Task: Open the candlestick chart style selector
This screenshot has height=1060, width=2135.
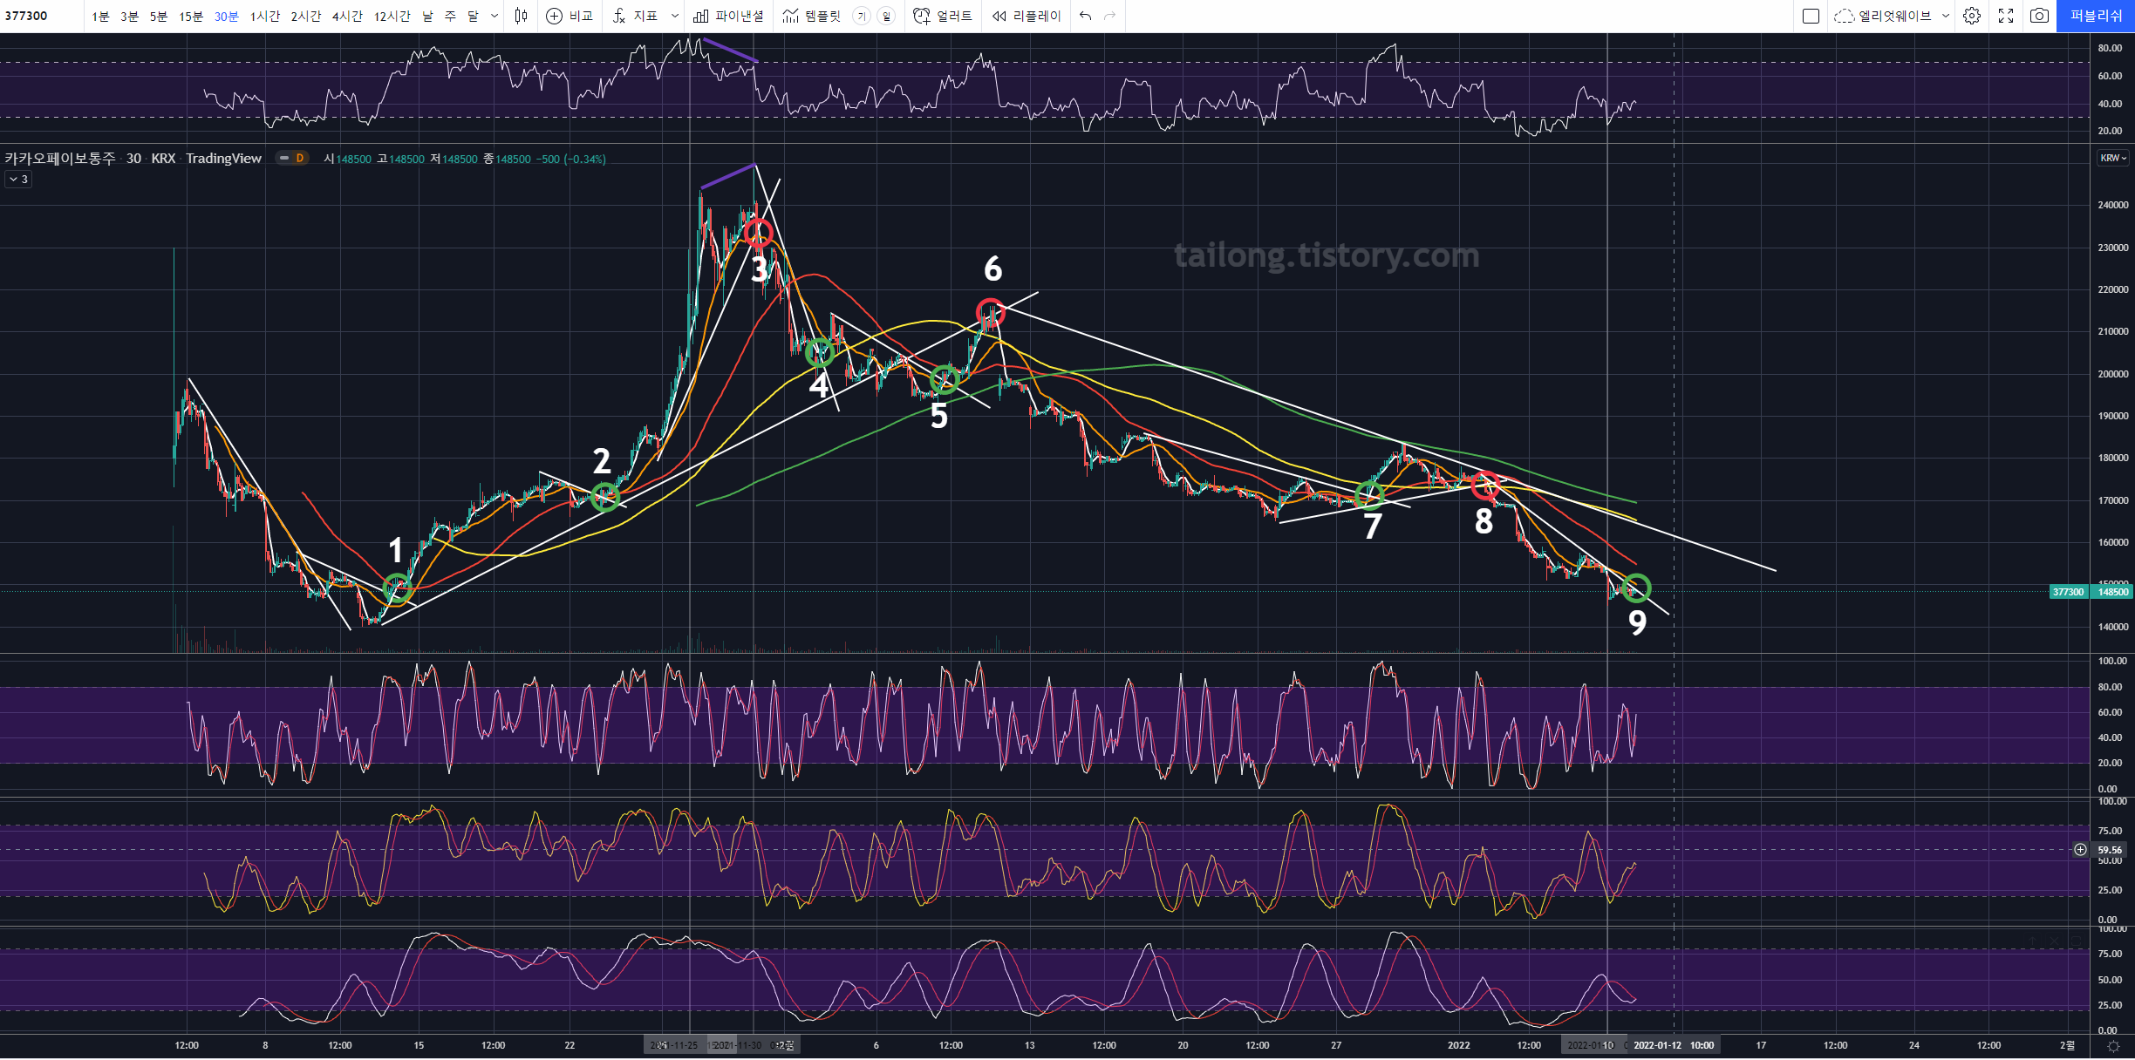Action: (521, 16)
